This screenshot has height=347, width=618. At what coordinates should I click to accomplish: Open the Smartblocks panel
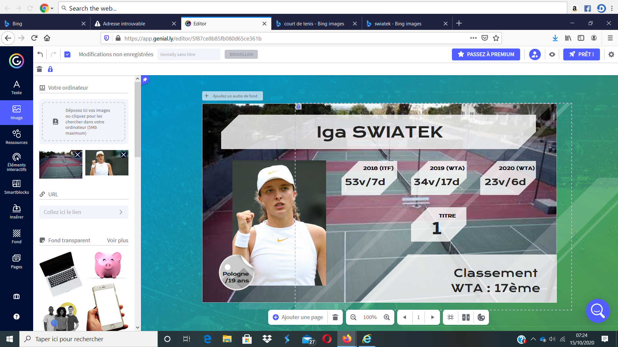point(16,187)
